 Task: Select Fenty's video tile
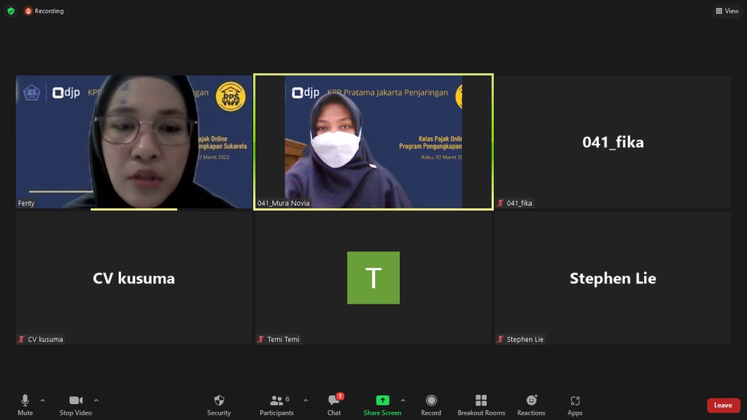(134, 142)
